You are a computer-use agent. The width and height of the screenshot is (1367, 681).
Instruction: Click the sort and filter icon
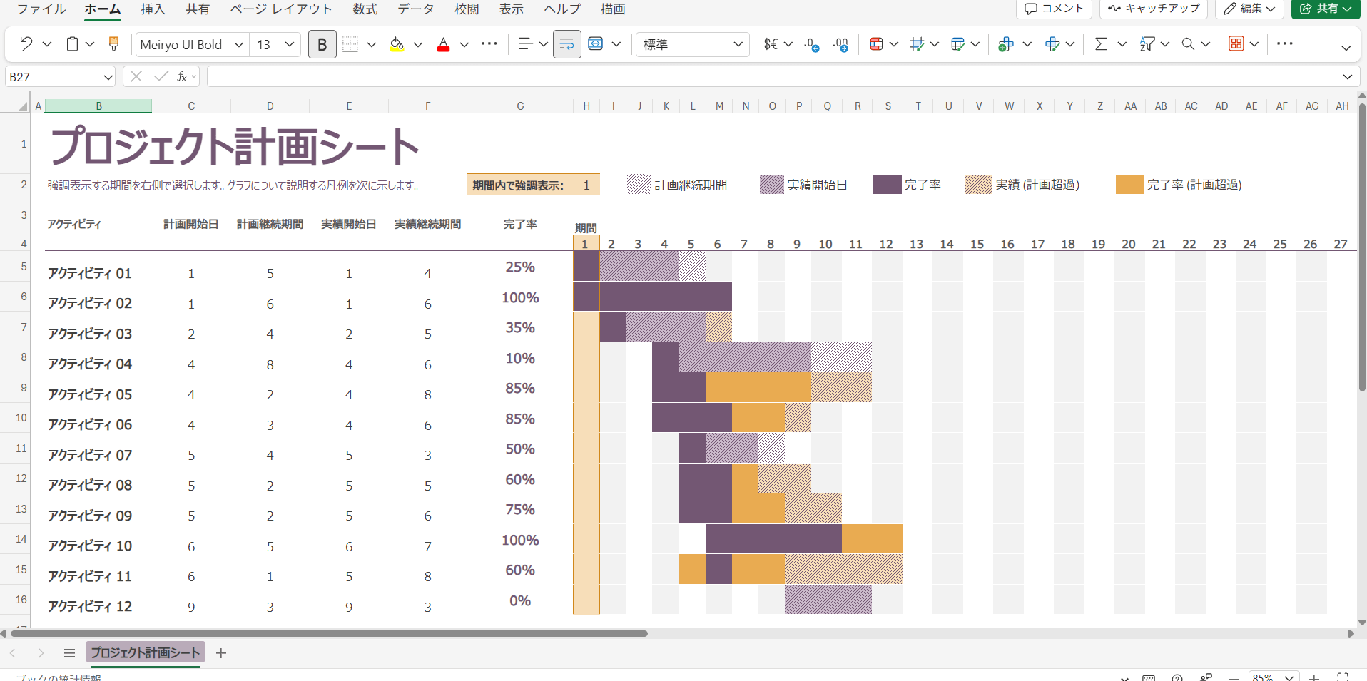[1147, 44]
